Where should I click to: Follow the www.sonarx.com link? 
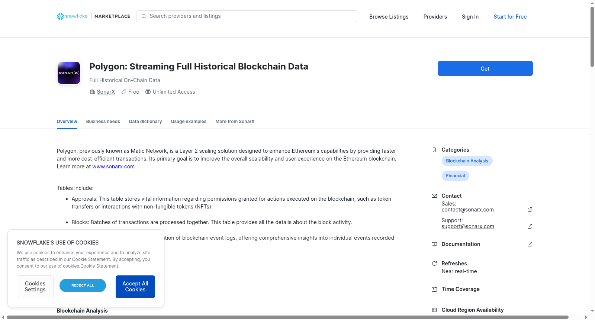point(113,167)
